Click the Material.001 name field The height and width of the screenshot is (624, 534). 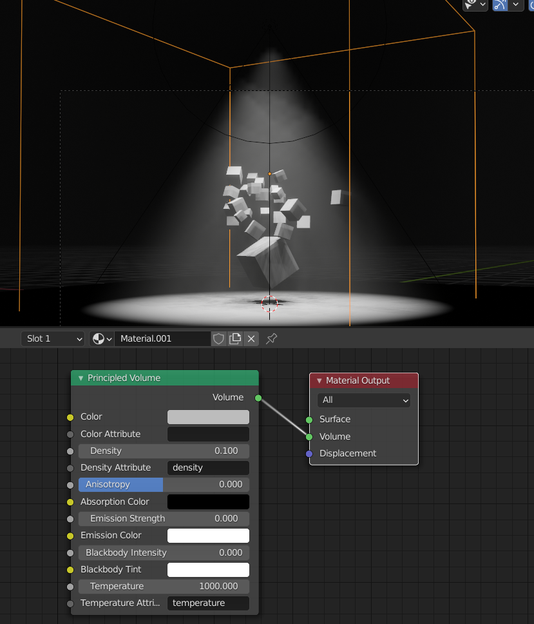(162, 338)
